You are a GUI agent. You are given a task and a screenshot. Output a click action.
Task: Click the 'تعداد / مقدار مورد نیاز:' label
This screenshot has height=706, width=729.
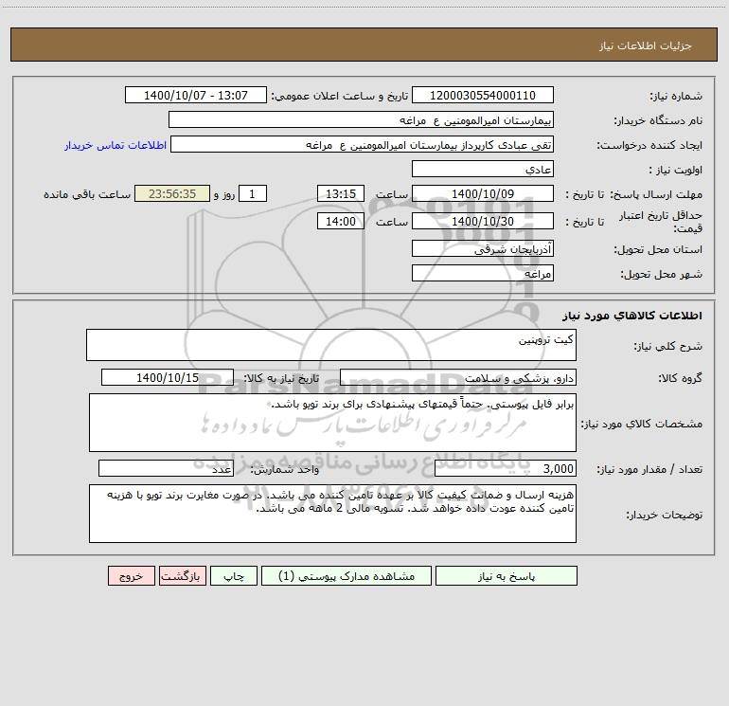click(x=649, y=469)
